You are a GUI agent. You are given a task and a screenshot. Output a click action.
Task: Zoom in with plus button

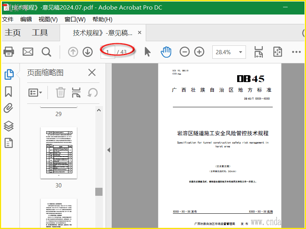(199, 52)
